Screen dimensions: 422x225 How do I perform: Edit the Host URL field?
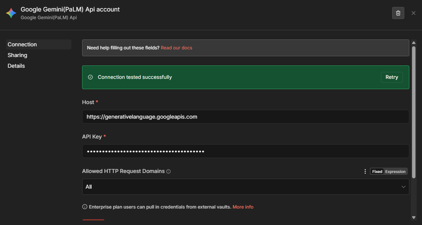tap(246, 117)
